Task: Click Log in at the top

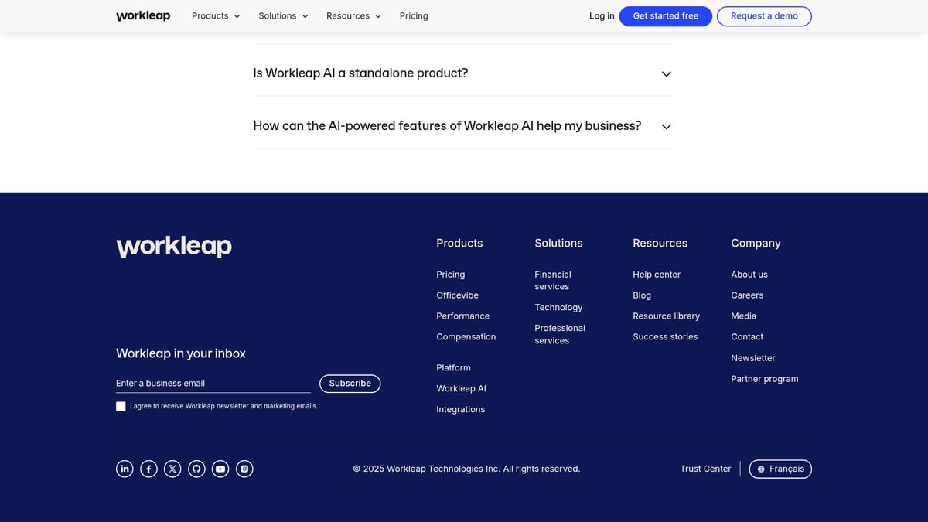Action: pyautogui.click(x=602, y=15)
